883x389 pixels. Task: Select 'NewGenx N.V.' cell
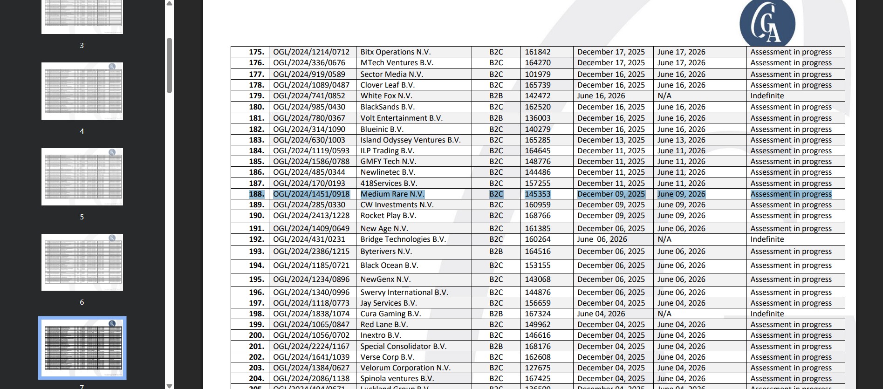414,280
